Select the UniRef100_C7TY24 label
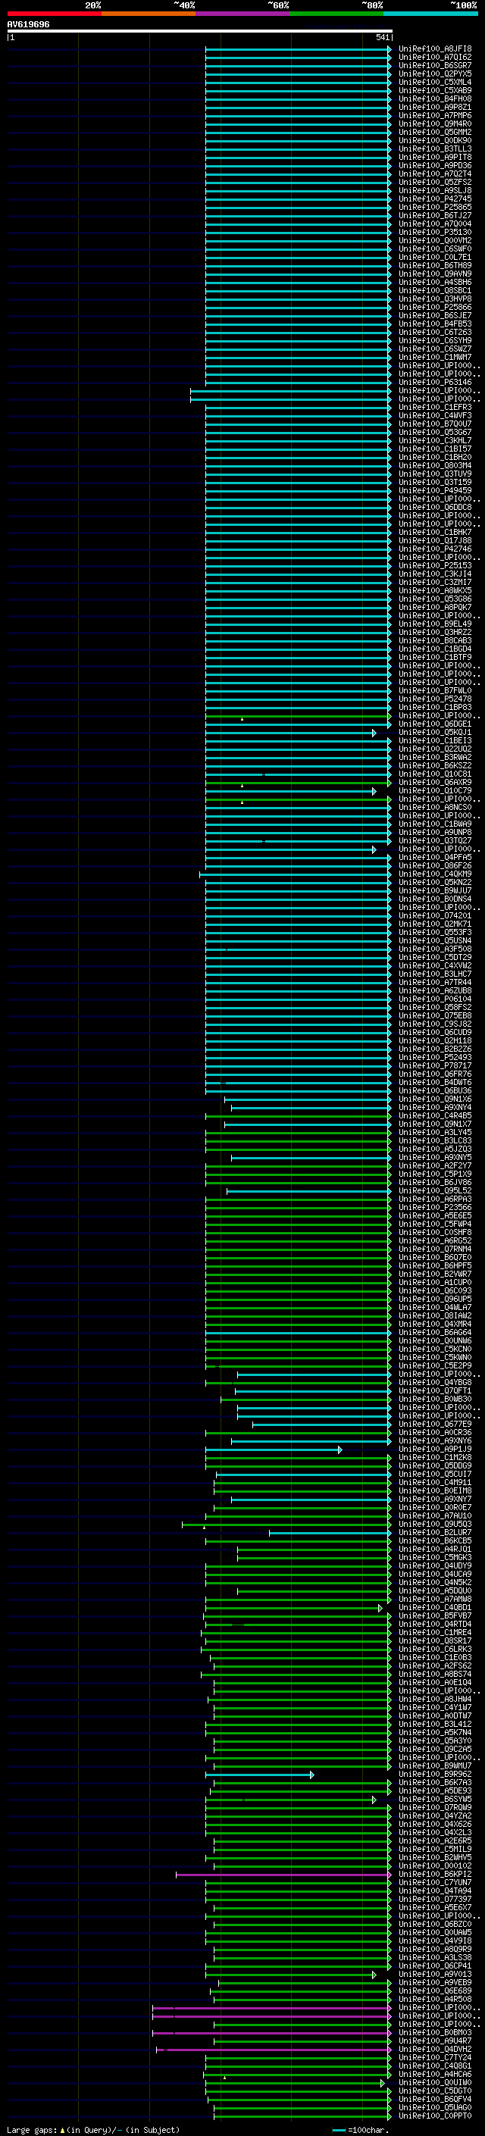 click(435, 2057)
